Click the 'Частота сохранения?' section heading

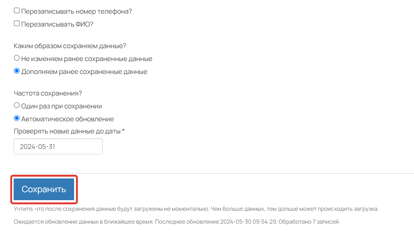tap(48, 93)
